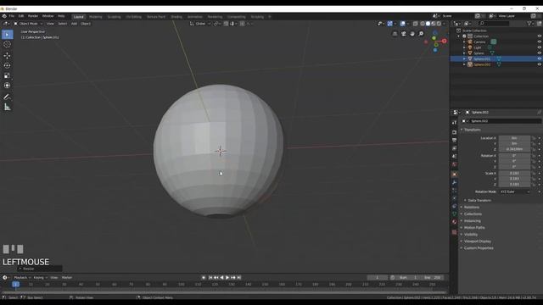Switch to the Sculpting workspace tab
Screen dimensions: 543x305
point(114,17)
